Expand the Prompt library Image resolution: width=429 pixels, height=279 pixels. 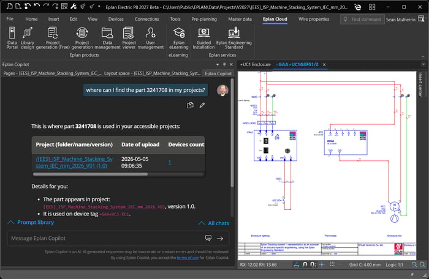coord(31,223)
